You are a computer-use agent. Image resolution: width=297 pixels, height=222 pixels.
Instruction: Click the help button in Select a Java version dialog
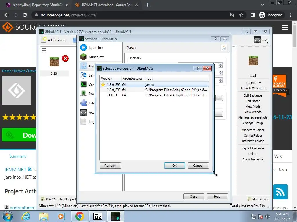pyautogui.click(x=198, y=68)
